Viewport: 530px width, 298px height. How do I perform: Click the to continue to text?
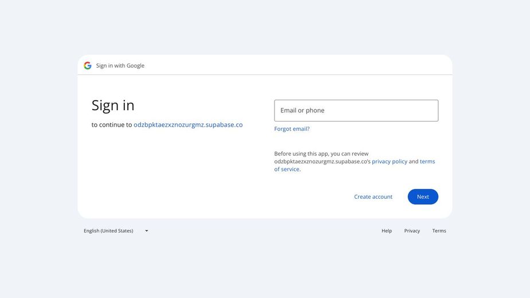pos(112,125)
